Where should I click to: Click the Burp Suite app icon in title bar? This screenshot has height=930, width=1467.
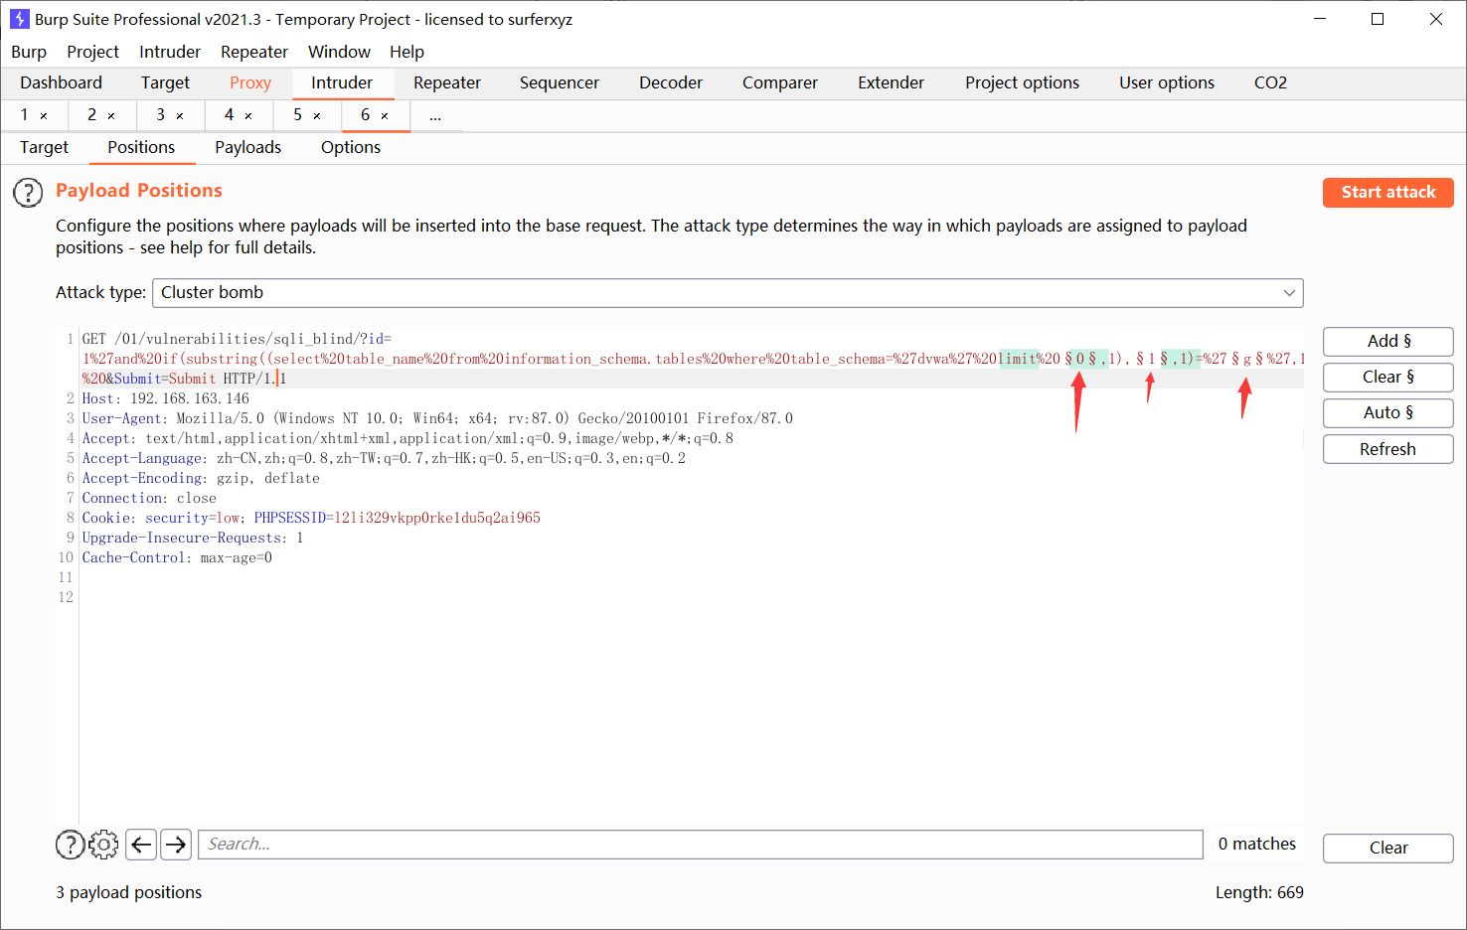click(x=19, y=19)
